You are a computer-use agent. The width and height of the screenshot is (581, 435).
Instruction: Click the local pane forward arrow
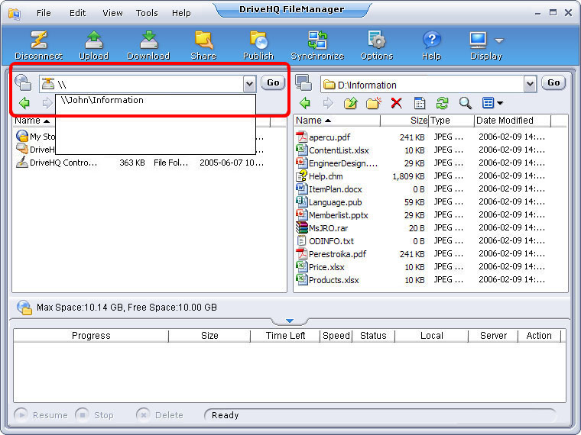(x=328, y=103)
